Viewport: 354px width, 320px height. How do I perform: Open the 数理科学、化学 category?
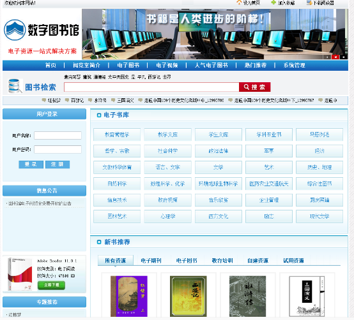pyautogui.click(x=168, y=184)
